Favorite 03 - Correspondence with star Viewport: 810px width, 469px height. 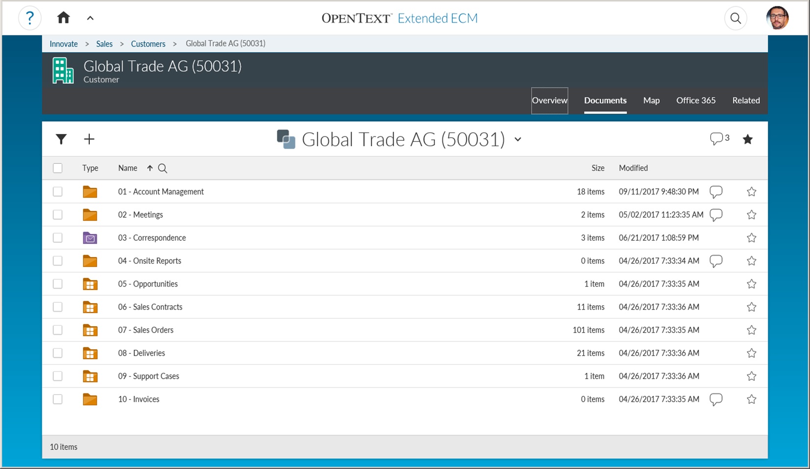tap(752, 238)
